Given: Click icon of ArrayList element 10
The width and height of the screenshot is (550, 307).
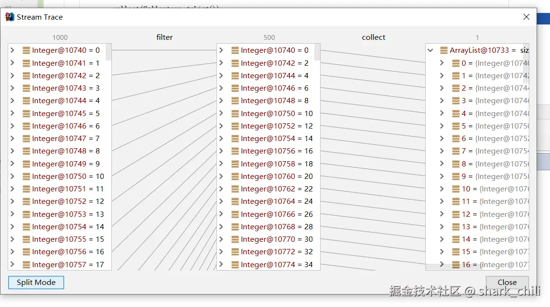Looking at the screenshot, I should tap(455, 189).
